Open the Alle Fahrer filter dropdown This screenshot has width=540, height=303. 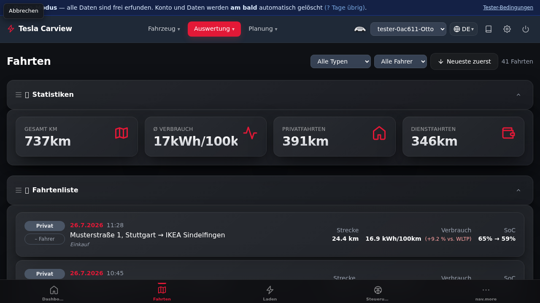click(x=400, y=61)
